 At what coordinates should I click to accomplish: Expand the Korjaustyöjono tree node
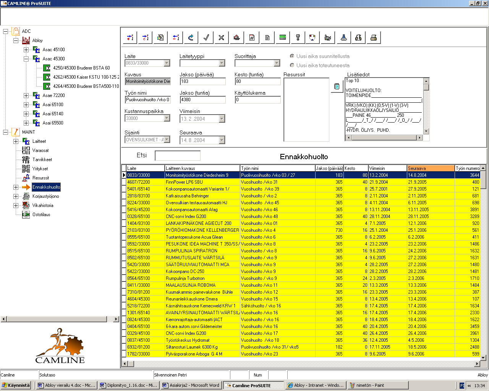coord(16,196)
